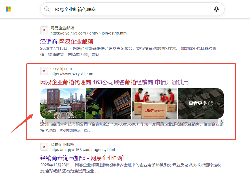Start voice search with microphone icon

(216, 9)
